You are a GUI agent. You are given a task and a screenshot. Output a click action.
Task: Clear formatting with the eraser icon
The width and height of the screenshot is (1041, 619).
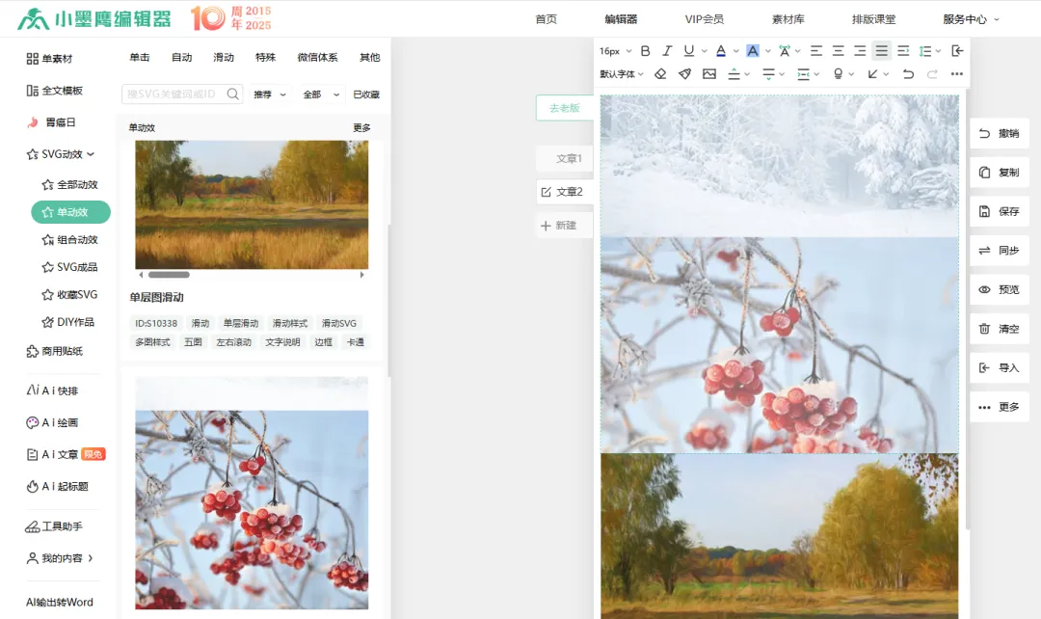click(x=660, y=73)
